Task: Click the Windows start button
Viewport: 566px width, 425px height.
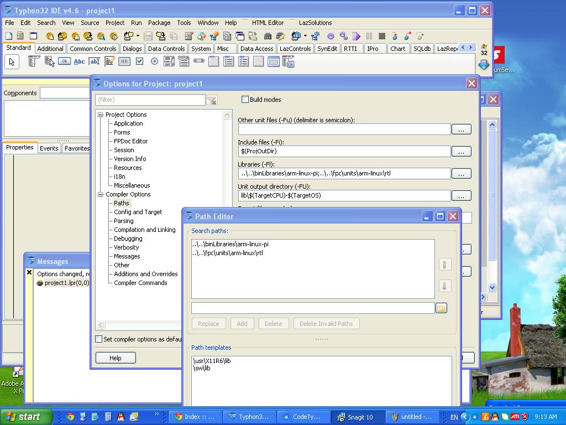Action: 26,417
